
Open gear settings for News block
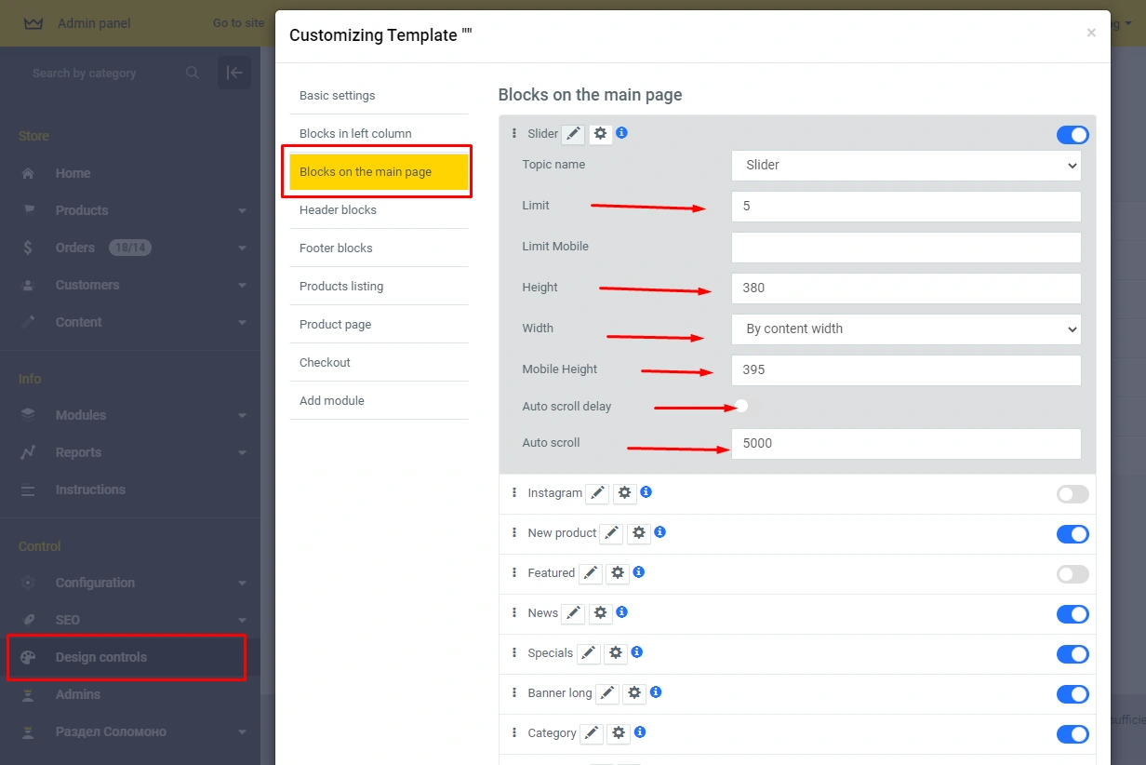click(x=601, y=613)
